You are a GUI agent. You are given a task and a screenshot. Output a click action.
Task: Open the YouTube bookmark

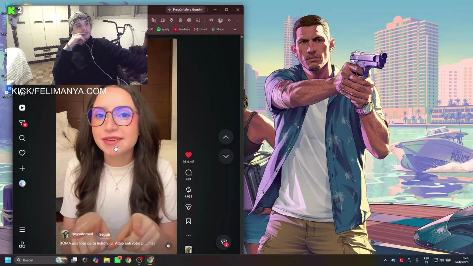click(x=182, y=29)
